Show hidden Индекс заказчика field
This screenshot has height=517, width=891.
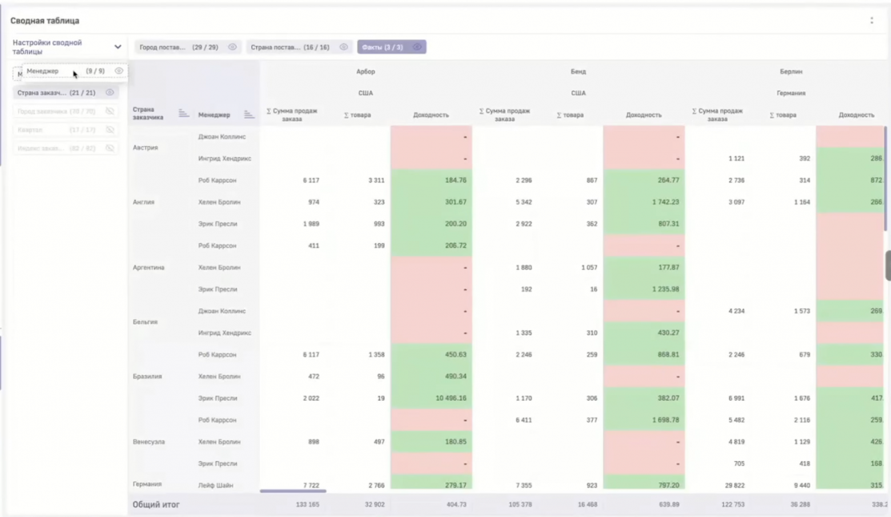(x=110, y=148)
